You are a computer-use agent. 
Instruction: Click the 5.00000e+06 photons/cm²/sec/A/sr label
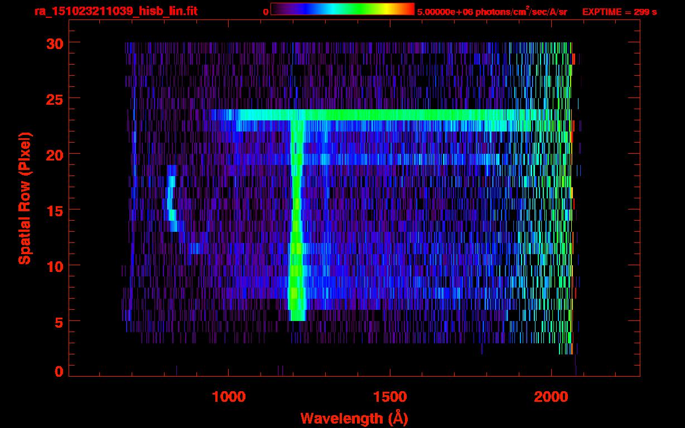(492, 12)
